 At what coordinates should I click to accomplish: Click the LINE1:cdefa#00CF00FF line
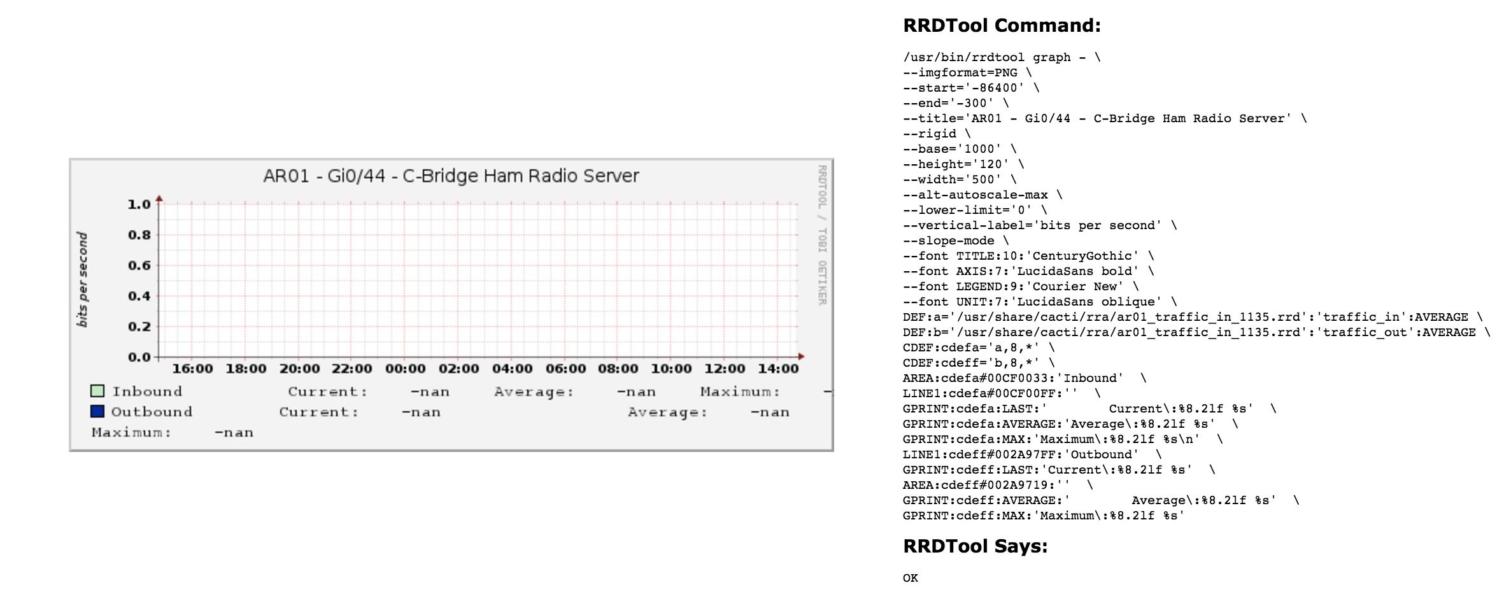1002,393
